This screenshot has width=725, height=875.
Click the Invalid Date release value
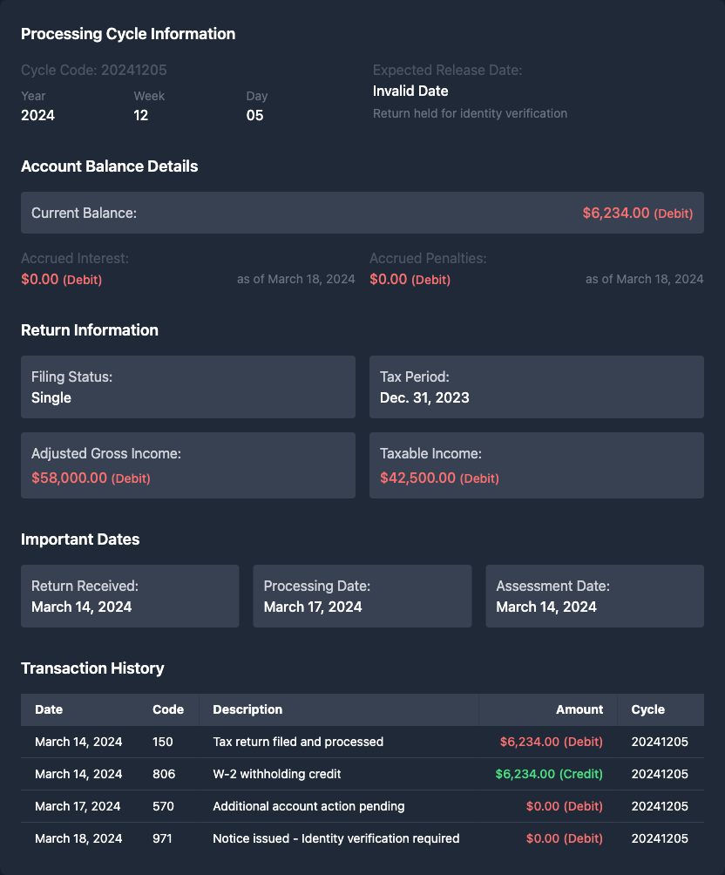click(410, 91)
